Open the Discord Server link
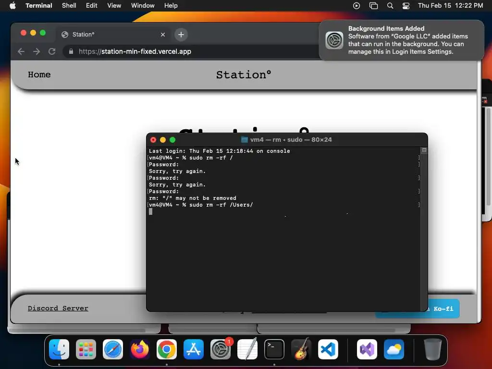The width and height of the screenshot is (492, 369). pos(58,308)
